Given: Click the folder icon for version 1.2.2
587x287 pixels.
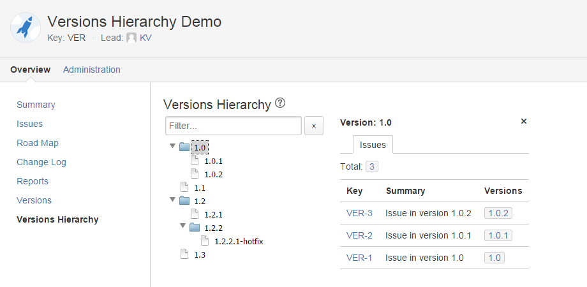Looking at the screenshot, I should pyautogui.click(x=195, y=228).
